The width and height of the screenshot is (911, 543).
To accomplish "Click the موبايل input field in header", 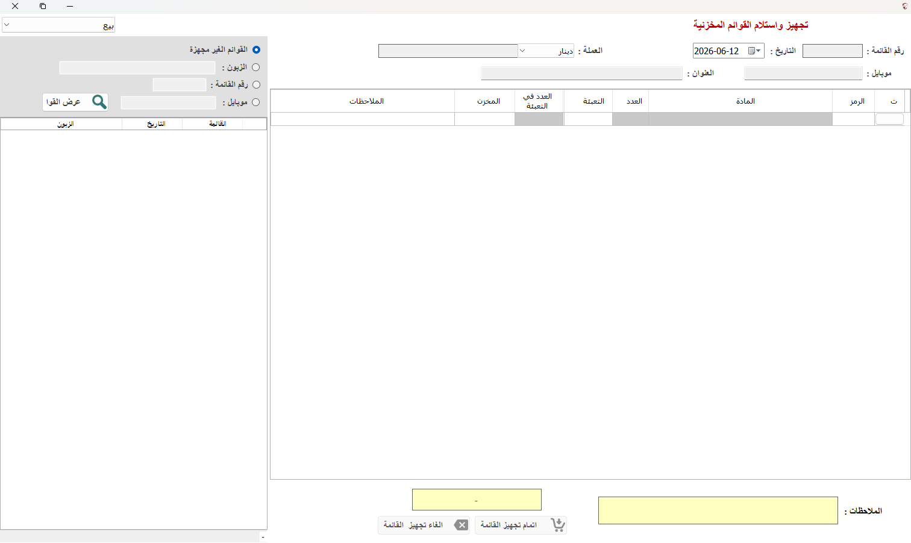I will [804, 74].
